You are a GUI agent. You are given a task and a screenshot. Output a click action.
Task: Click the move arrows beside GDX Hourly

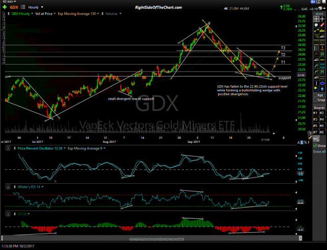pyautogui.click(x=8, y=14)
